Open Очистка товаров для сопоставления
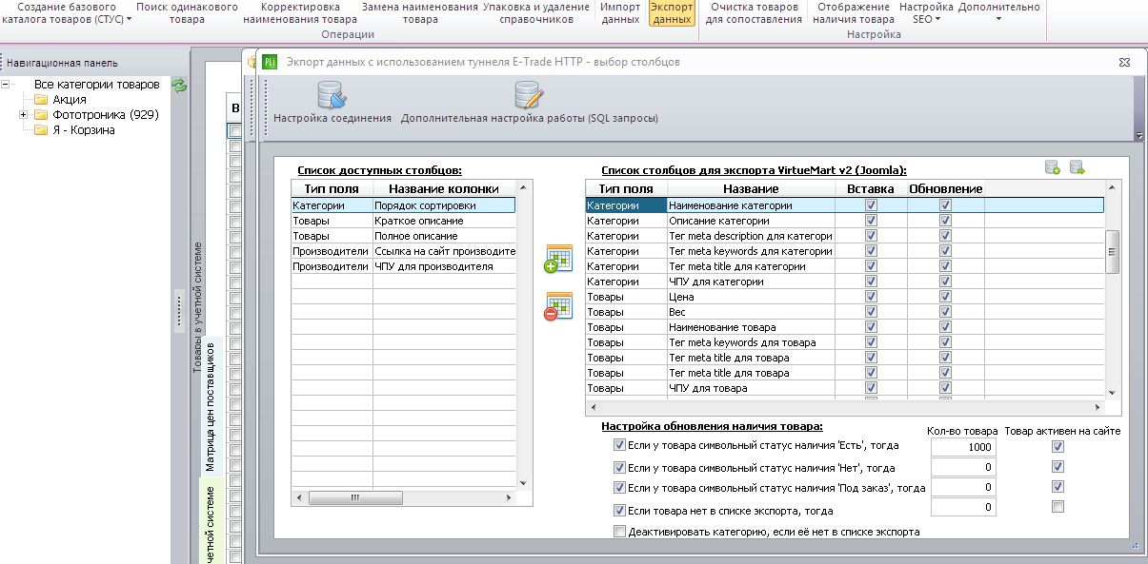The image size is (1148, 564). (x=754, y=12)
